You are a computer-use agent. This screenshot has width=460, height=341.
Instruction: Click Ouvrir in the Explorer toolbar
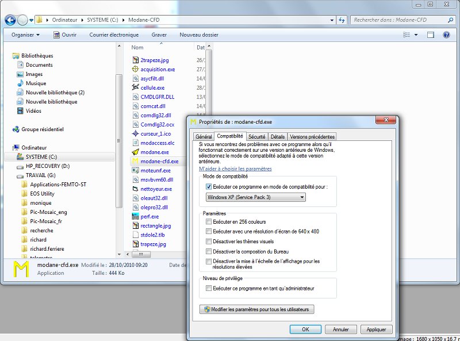[65, 35]
